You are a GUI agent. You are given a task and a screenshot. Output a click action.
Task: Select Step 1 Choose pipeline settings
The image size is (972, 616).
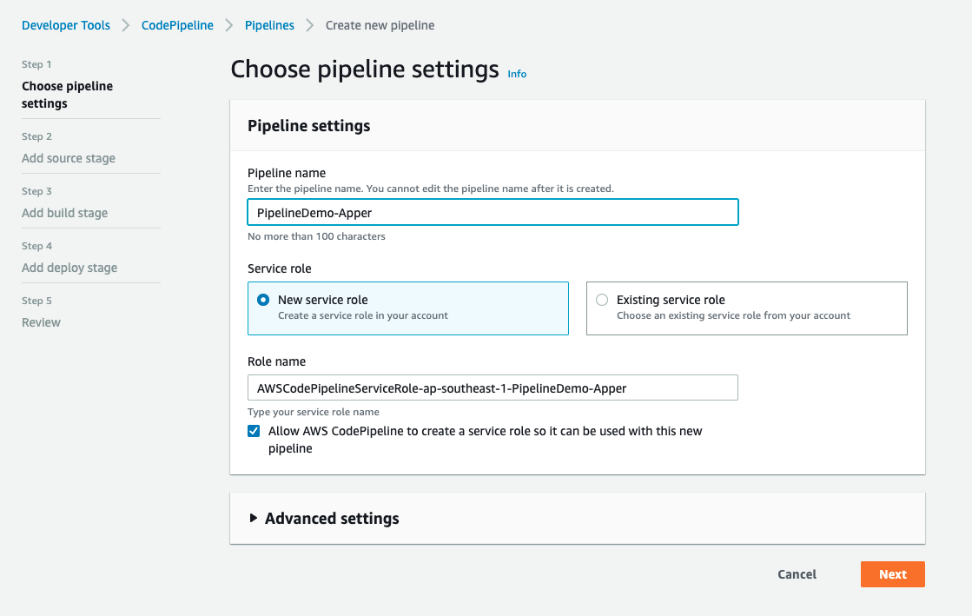coord(67,95)
